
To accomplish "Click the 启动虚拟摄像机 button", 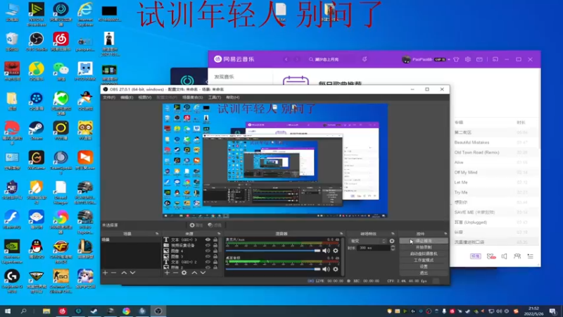I will tap(424, 254).
